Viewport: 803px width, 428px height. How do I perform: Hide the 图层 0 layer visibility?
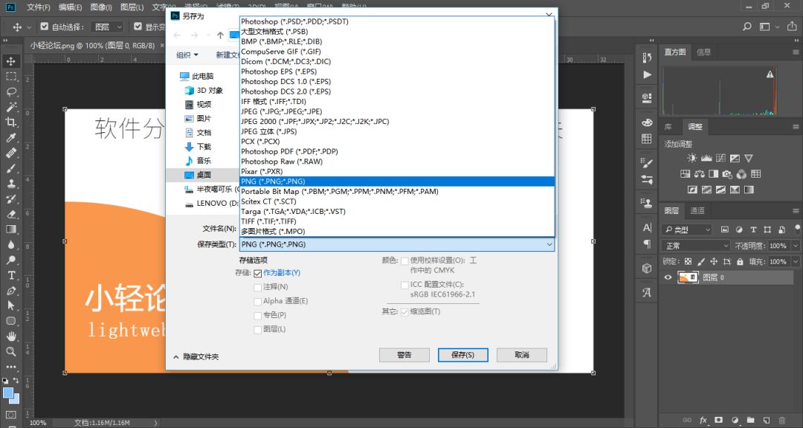668,277
